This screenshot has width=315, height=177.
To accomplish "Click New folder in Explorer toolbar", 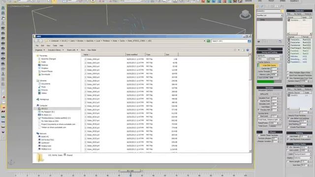I will coord(92,50).
